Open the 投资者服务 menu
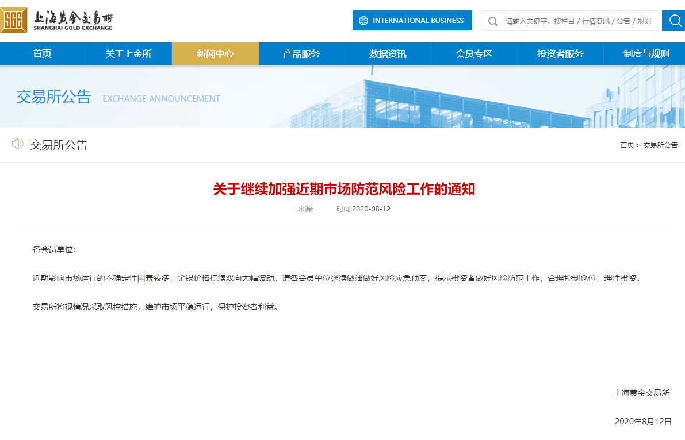 560,53
